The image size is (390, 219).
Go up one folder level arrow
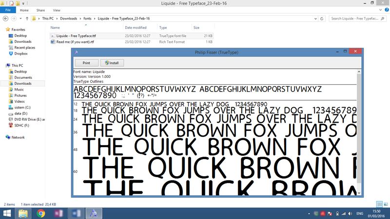pos(27,18)
